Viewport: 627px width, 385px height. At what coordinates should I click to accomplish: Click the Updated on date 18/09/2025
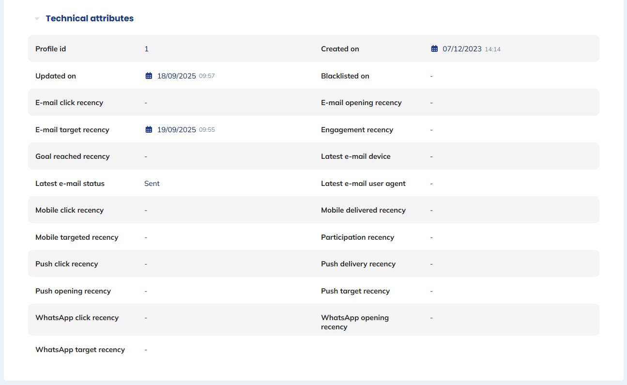[176, 76]
